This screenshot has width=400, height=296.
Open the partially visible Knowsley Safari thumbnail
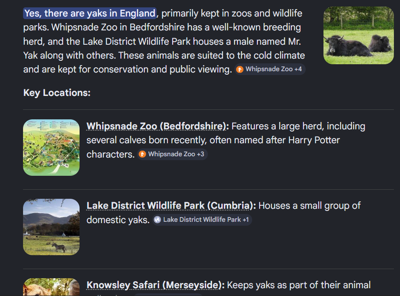(51, 287)
